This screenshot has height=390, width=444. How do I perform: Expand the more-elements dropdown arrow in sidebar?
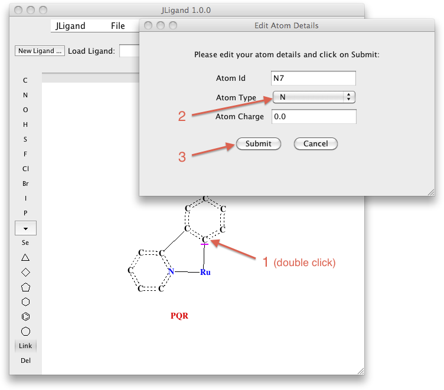tap(25, 228)
